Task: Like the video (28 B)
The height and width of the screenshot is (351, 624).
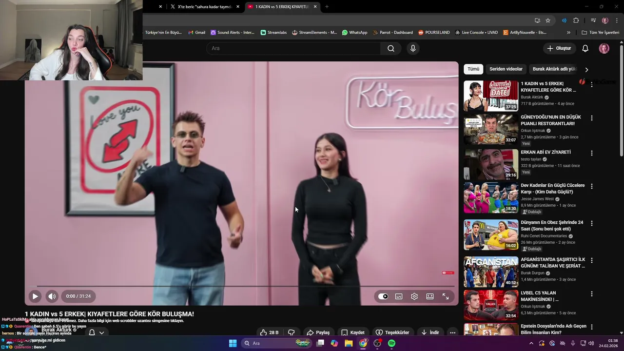Action: [269, 332]
